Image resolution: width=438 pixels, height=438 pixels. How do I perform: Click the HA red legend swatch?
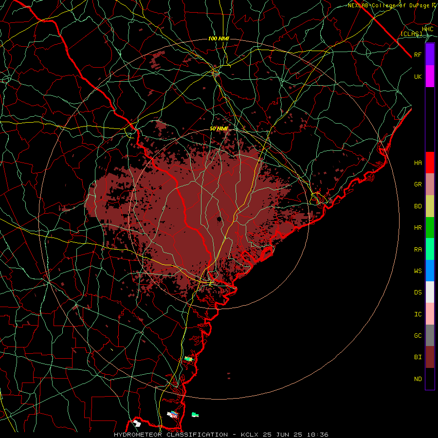point(430,163)
